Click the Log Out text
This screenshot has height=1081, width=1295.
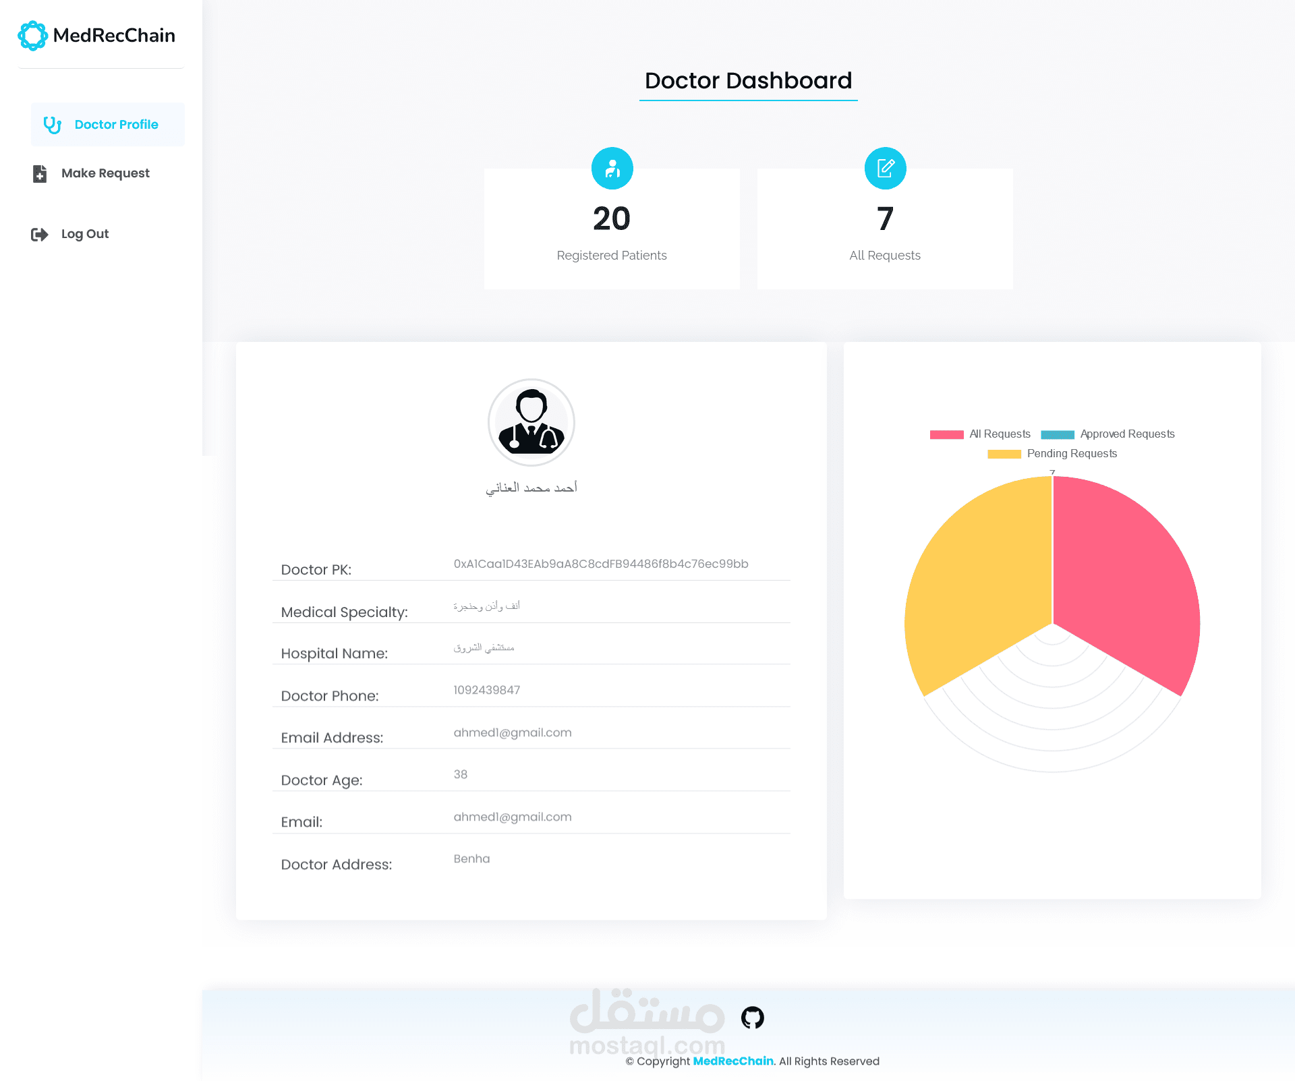tap(85, 234)
